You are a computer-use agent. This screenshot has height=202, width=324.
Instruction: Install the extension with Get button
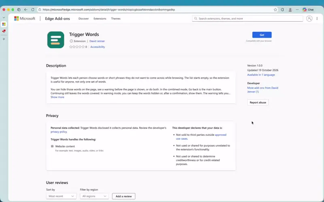pos(262,35)
